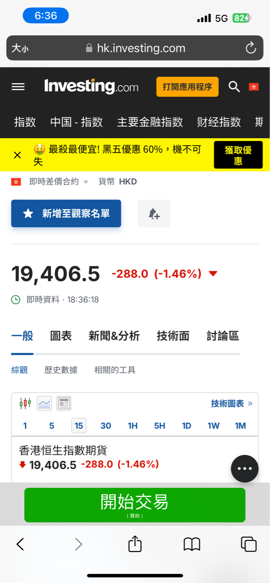Open the hamburger navigation menu

(18, 87)
